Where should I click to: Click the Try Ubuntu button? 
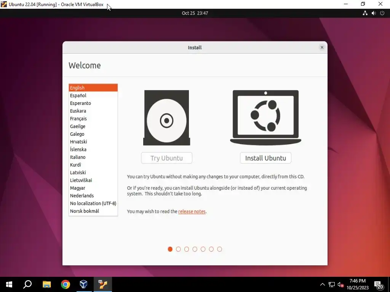pos(166,158)
